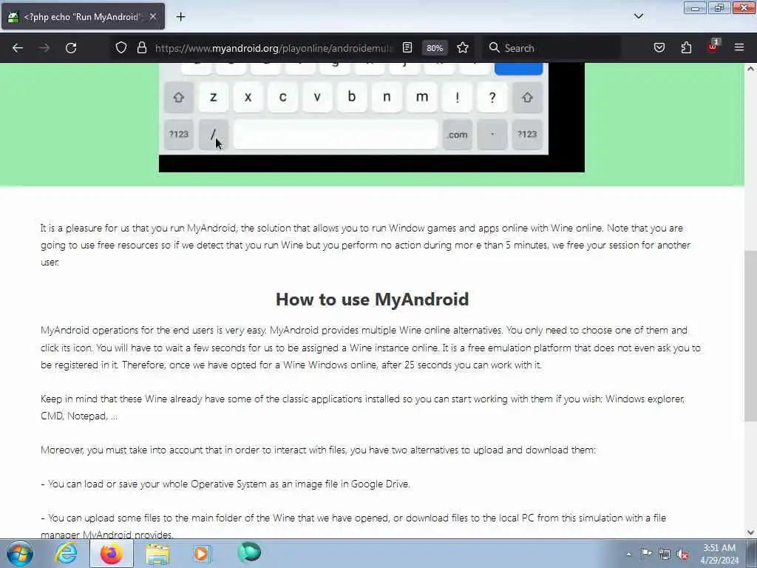This screenshot has width=757, height=568.
Task: Click the scrollbar down arrow
Action: click(x=750, y=532)
